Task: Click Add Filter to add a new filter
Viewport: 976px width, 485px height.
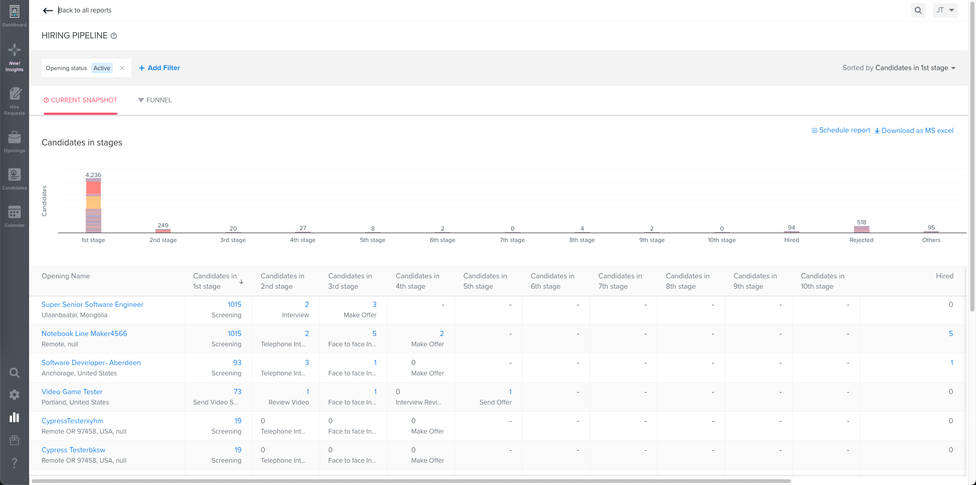Action: point(159,68)
